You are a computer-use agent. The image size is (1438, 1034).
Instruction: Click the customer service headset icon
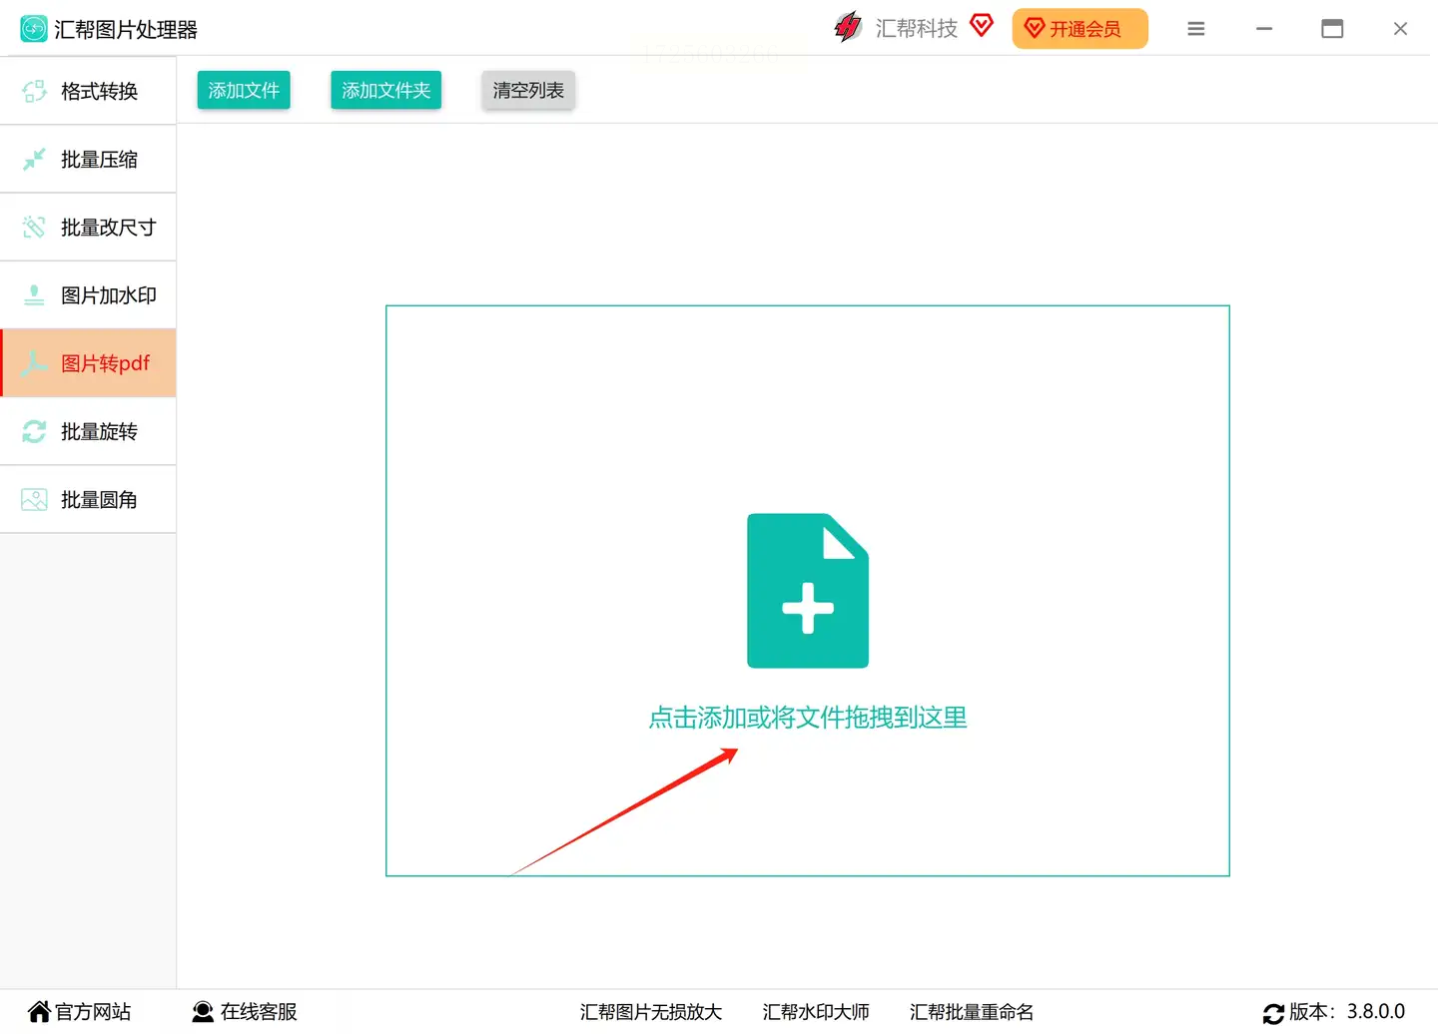click(203, 1012)
